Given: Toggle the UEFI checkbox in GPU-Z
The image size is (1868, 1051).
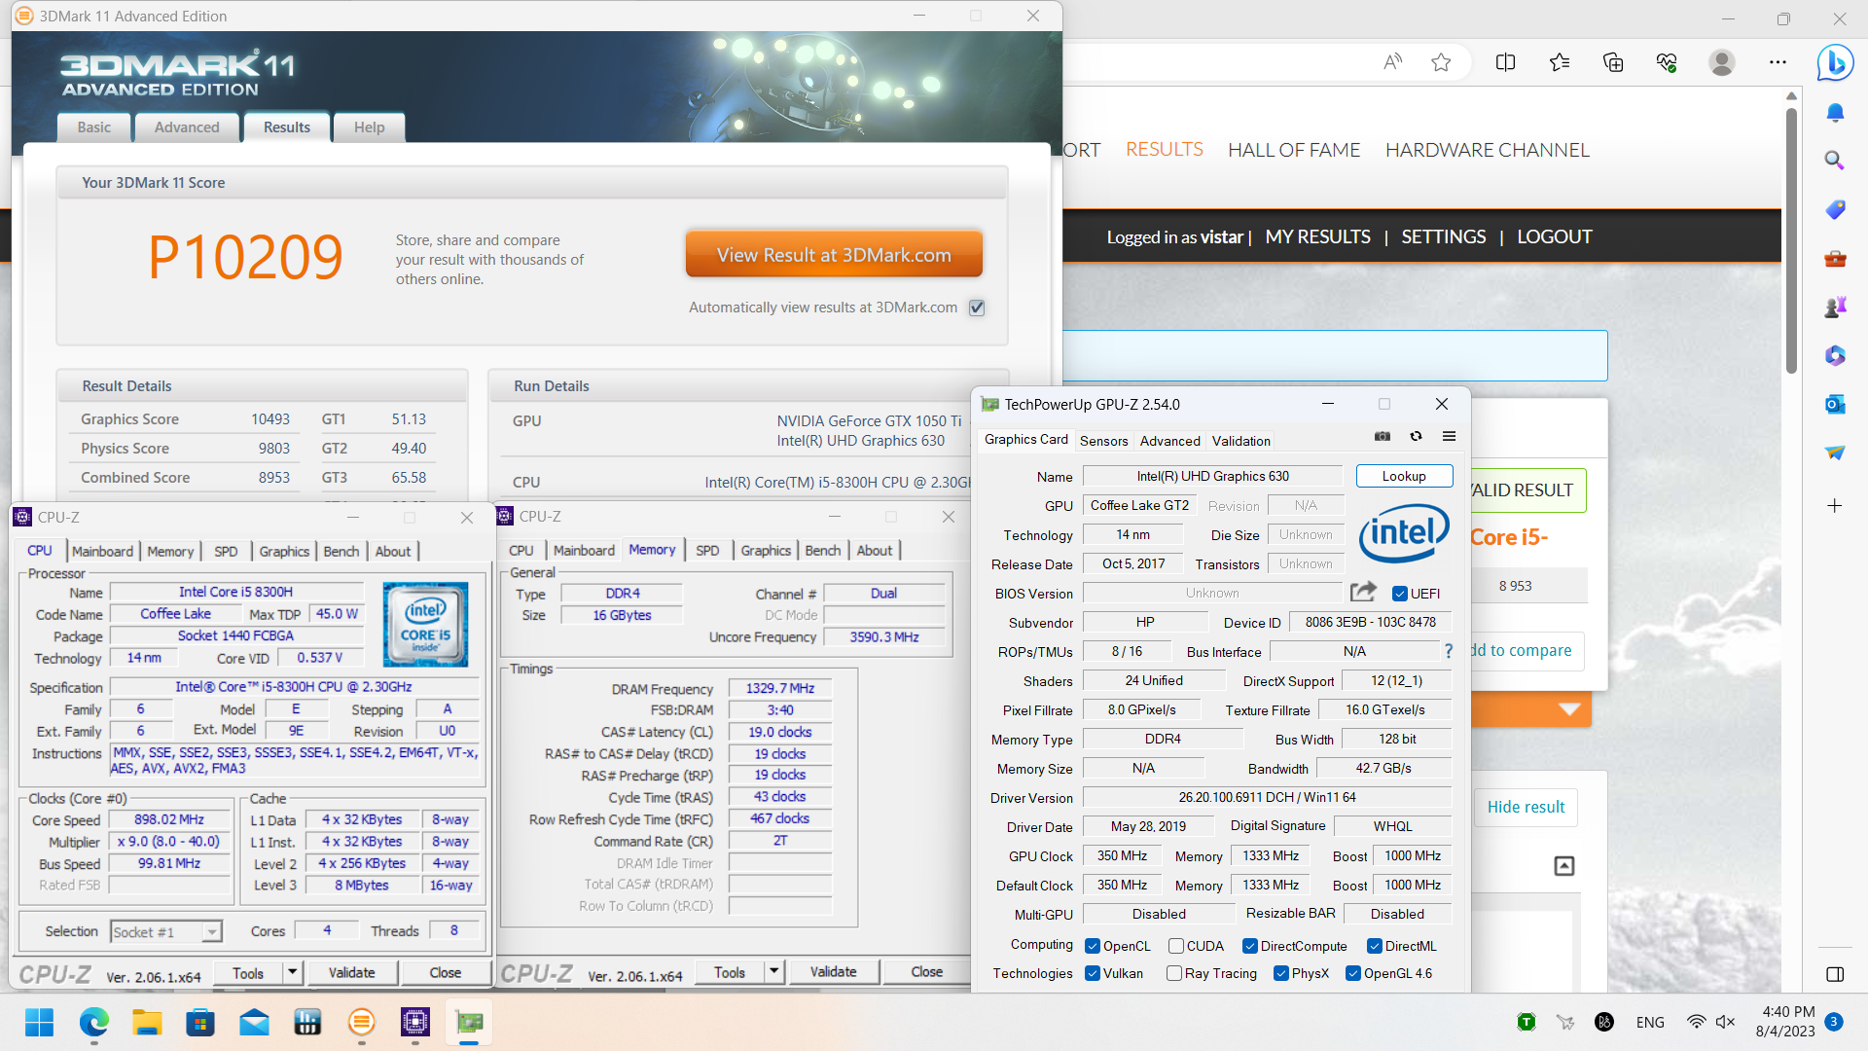Looking at the screenshot, I should [1400, 594].
